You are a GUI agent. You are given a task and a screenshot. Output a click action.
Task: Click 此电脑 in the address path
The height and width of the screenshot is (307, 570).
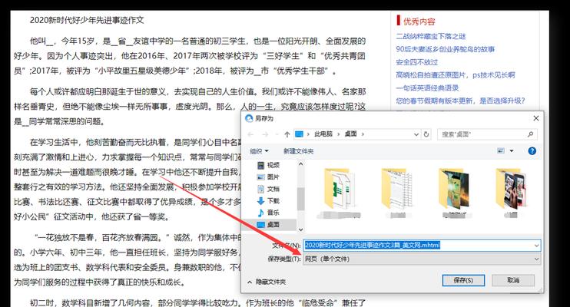pos(323,134)
